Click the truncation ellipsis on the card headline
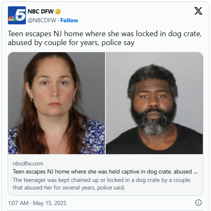 tap(195, 173)
